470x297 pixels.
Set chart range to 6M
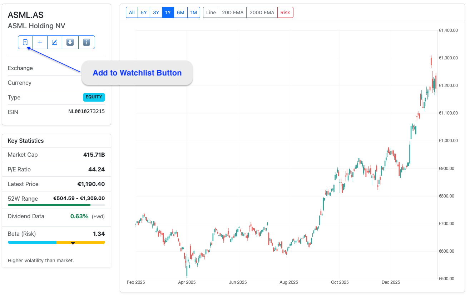(180, 13)
